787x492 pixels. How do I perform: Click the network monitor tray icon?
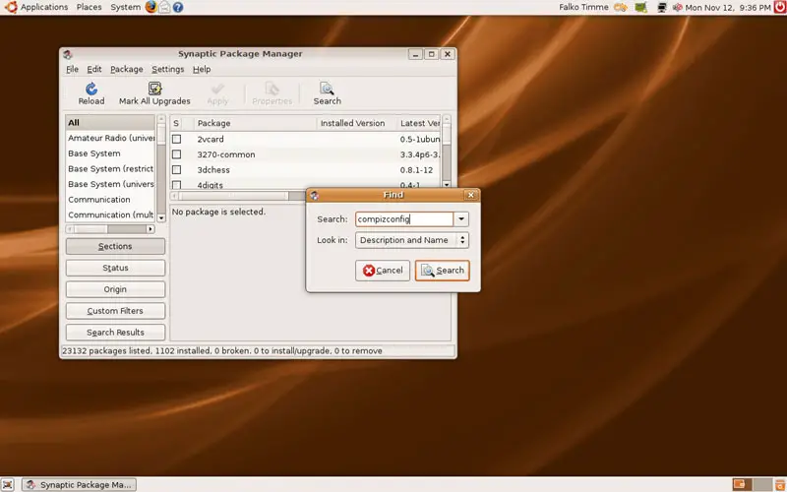click(662, 8)
